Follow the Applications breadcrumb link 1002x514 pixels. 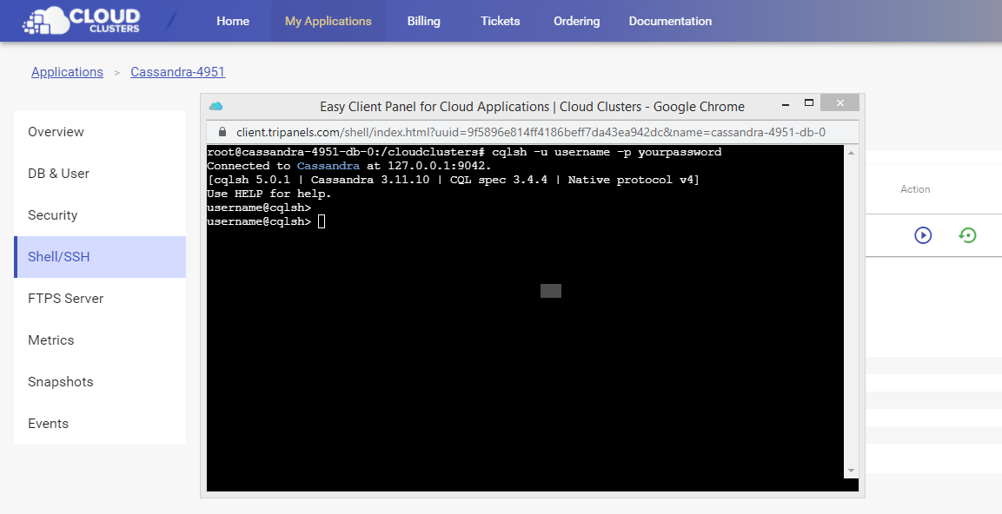[x=67, y=72]
